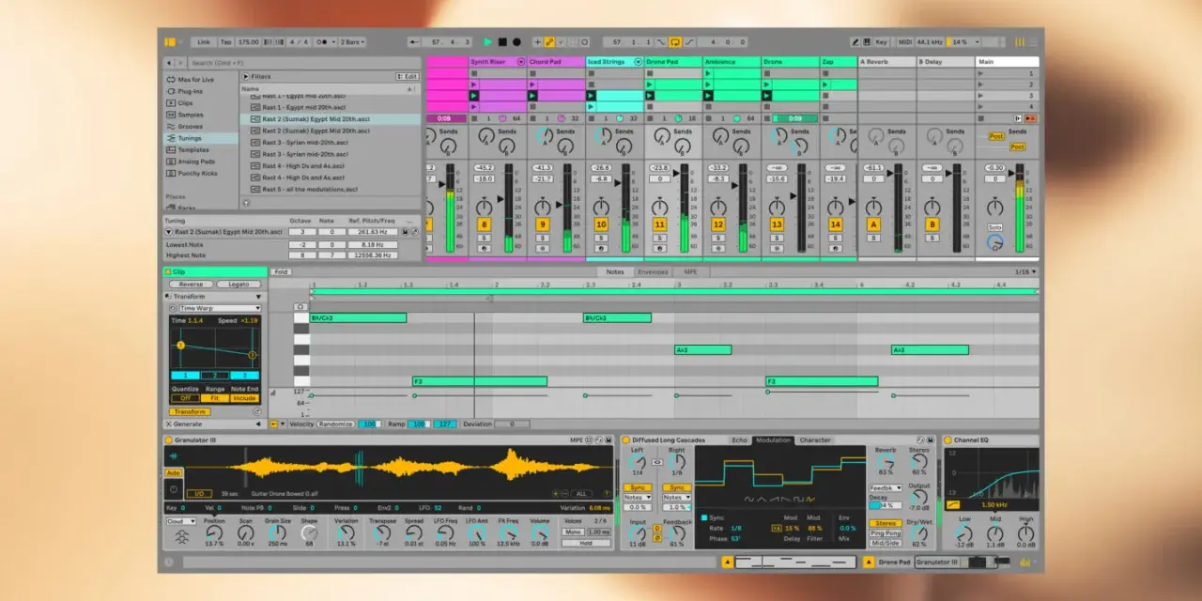Viewport: 1202px width, 601px height.
Task: Click the headphone preview icon in piano roll
Action: pos(300,307)
